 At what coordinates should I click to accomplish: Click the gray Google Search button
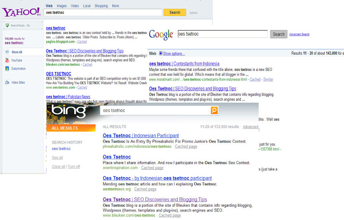279,34
